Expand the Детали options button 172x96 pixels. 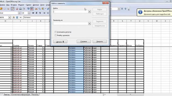click(x=60, y=42)
